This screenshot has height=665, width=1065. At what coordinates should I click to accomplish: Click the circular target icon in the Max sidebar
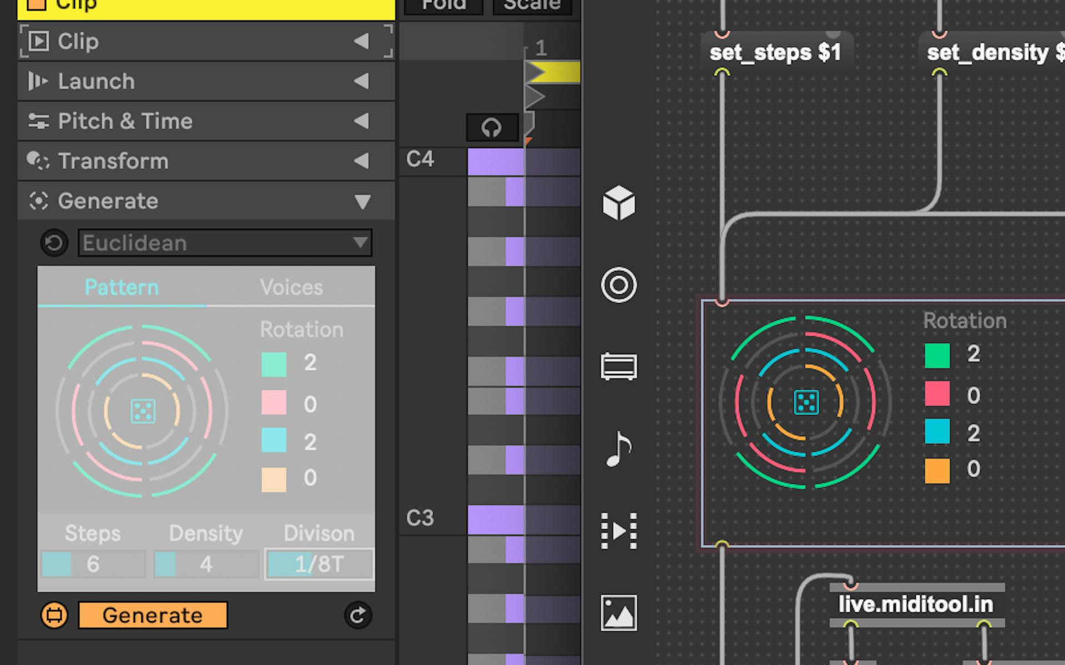[x=618, y=286]
